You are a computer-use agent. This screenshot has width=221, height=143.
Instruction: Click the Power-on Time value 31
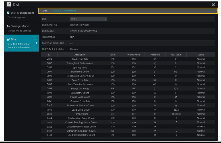click(71, 43)
